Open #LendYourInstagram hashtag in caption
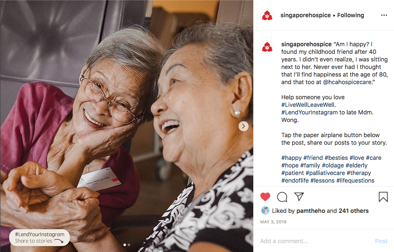Viewport: 394px width, 252px height. click(x=309, y=112)
